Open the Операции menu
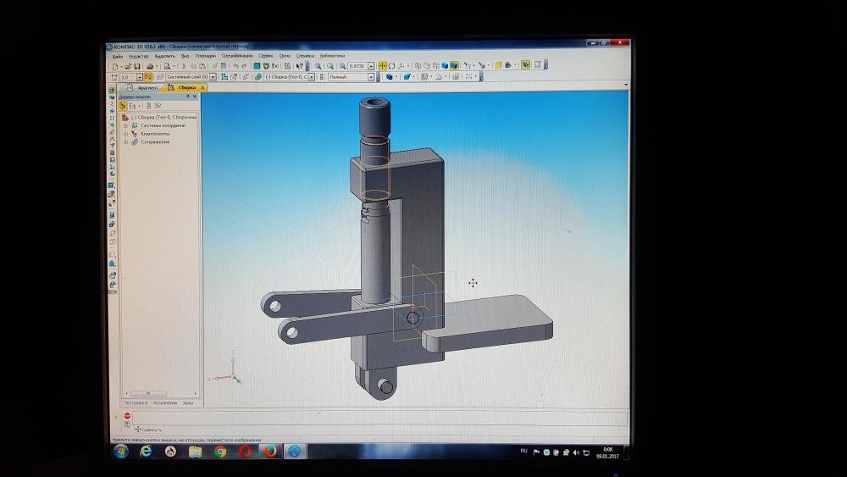Screen dimensions: 847x477 point(205,56)
